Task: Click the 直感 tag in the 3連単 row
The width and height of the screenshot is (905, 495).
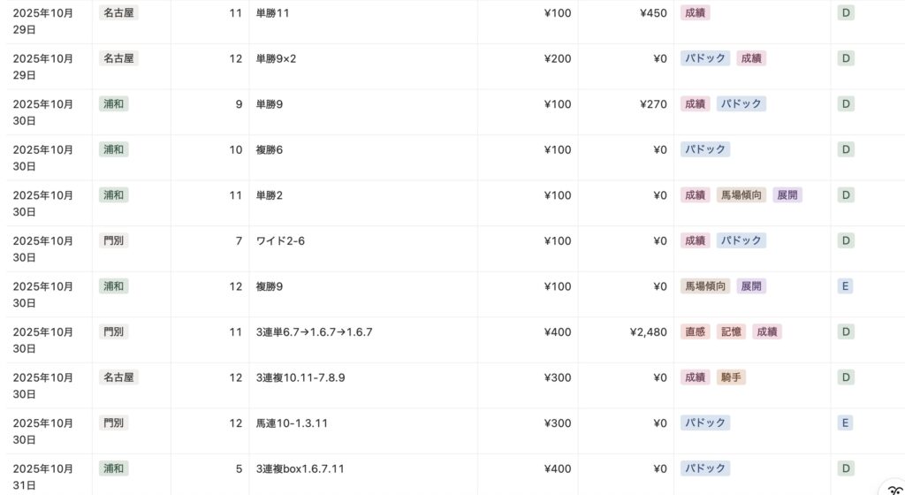Action: [x=696, y=331]
